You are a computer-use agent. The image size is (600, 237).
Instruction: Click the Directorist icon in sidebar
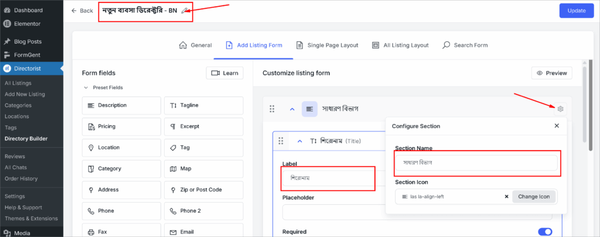click(8, 69)
